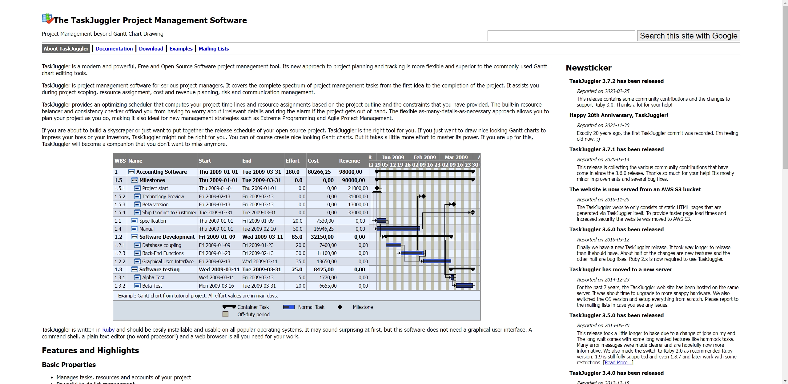Click the TaskJuggler logo icon in header
788x384 pixels.
47,18
